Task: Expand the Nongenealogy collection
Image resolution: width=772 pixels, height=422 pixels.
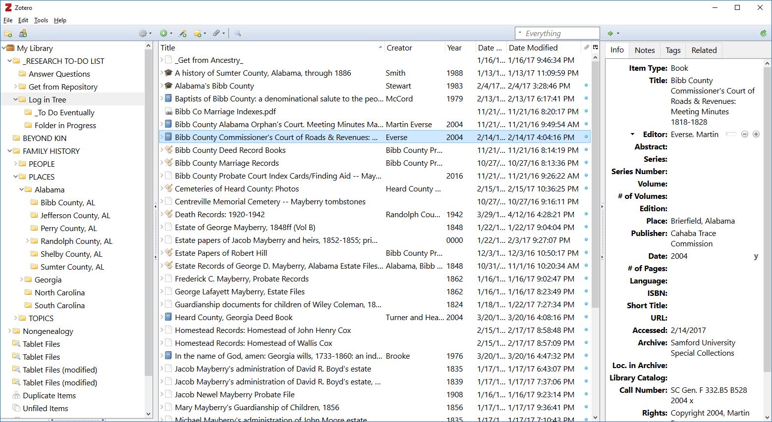Action: pos(10,331)
